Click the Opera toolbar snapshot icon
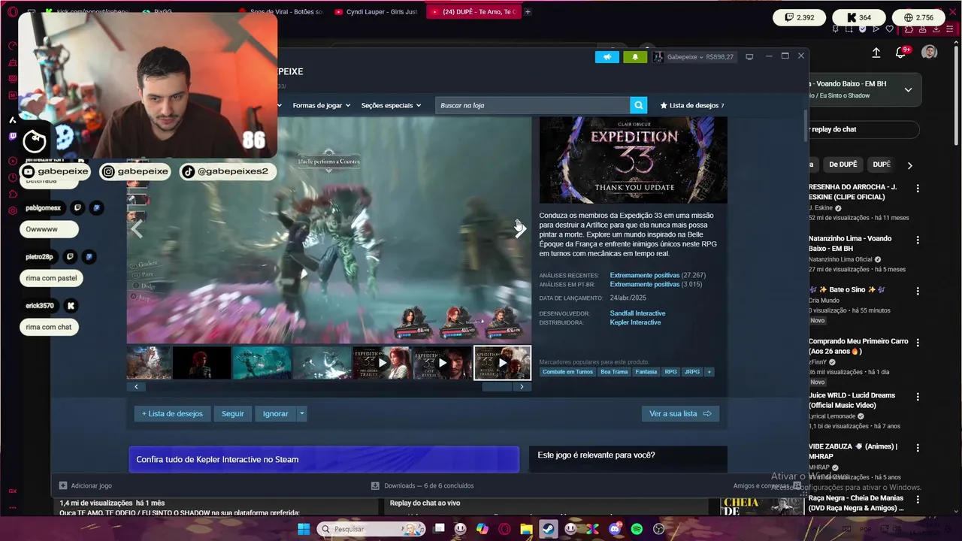962x541 pixels. 850,29
